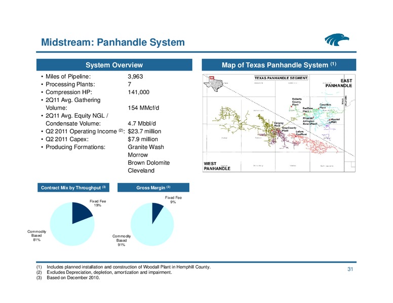Click the 'Red Deer Plant' map label
Viewport: 393px width, 303px height.
pos(308,110)
